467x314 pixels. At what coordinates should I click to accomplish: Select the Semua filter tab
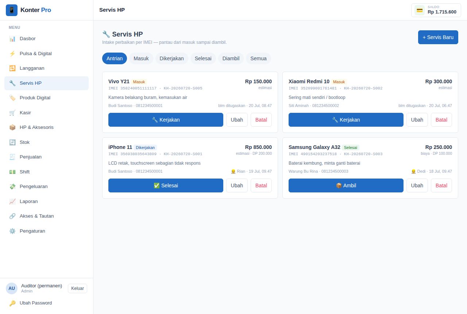258,58
